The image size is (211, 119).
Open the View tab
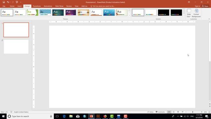pyautogui.click(x=76, y=6)
